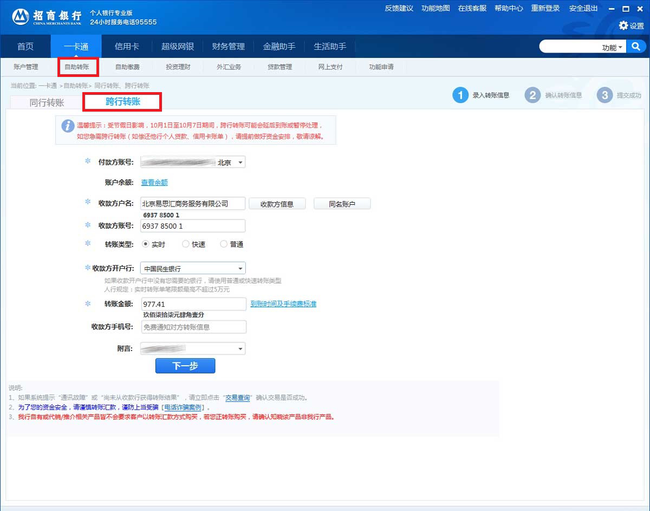Image resolution: width=650 pixels, height=511 pixels.
Task: Open the 电话诈骗案例 link
Action: [x=183, y=407]
